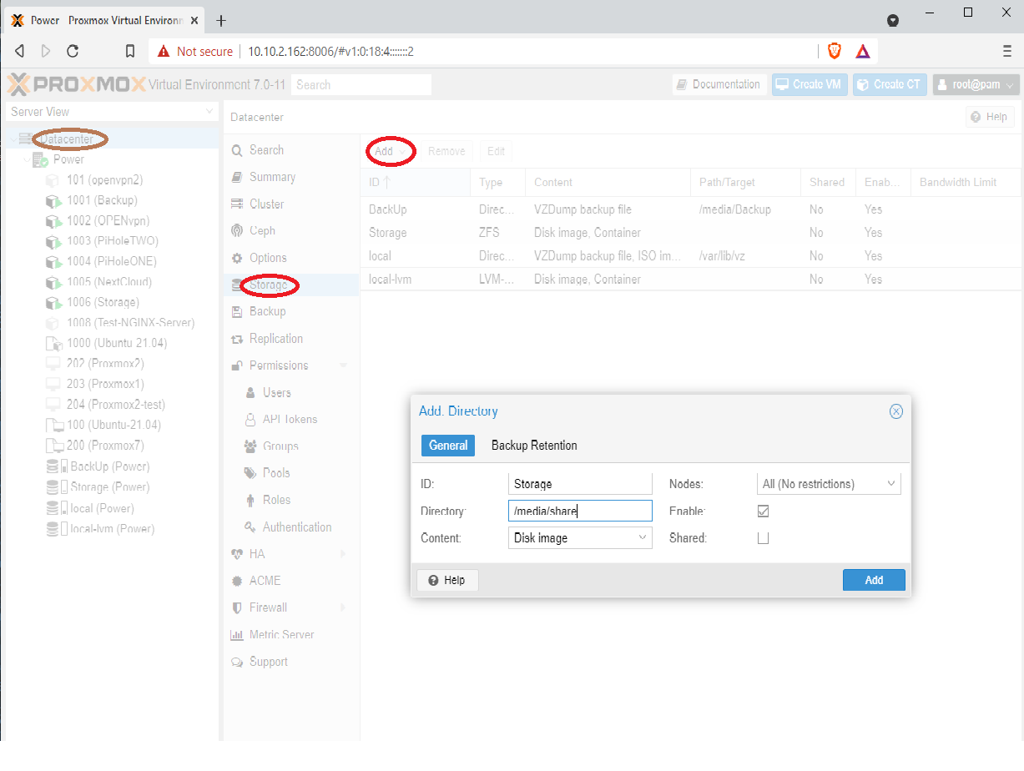The width and height of the screenshot is (1024, 771).
Task: Click the Create VM button
Action: tap(809, 84)
